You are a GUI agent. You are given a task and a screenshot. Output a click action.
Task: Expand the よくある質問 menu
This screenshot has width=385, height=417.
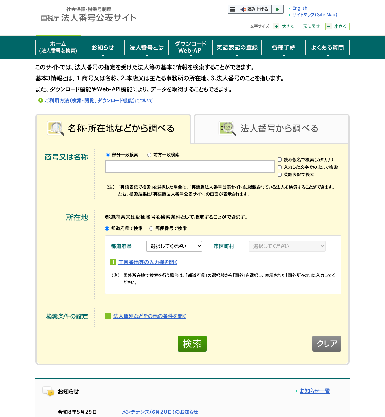(x=327, y=48)
